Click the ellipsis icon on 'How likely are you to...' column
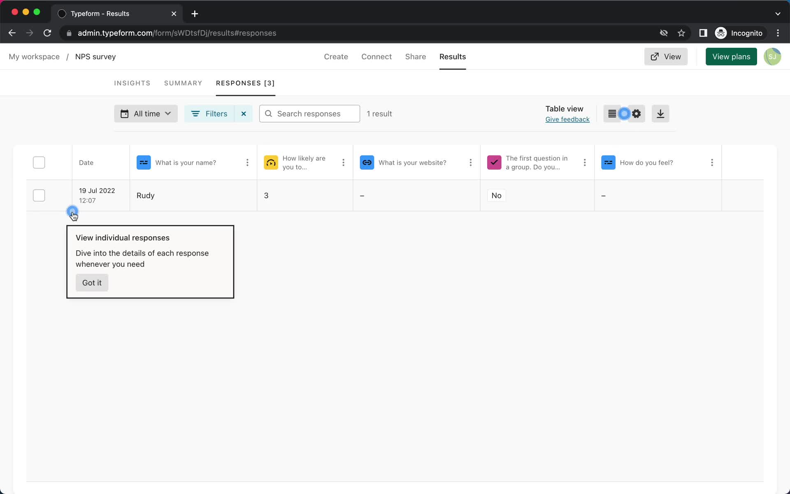Image resolution: width=790 pixels, height=494 pixels. [344, 162]
